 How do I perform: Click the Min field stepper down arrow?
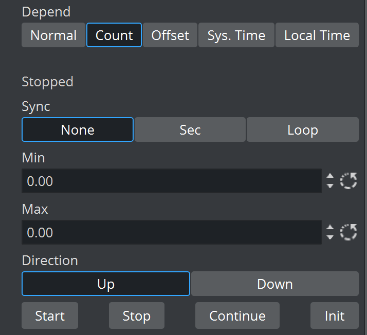coord(330,185)
